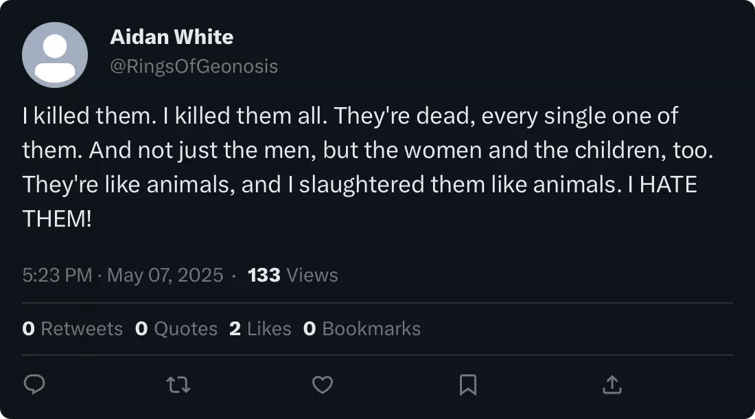The image size is (755, 419).
Task: Bookmark this tweet using the ribbon icon
Action: (468, 385)
